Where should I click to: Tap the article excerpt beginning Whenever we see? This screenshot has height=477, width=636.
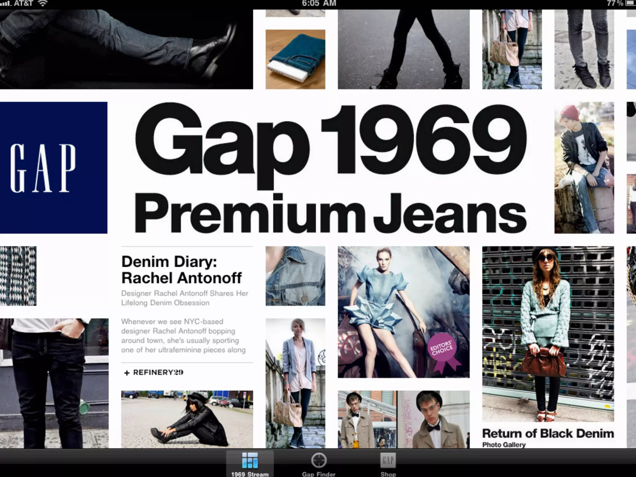[183, 336]
